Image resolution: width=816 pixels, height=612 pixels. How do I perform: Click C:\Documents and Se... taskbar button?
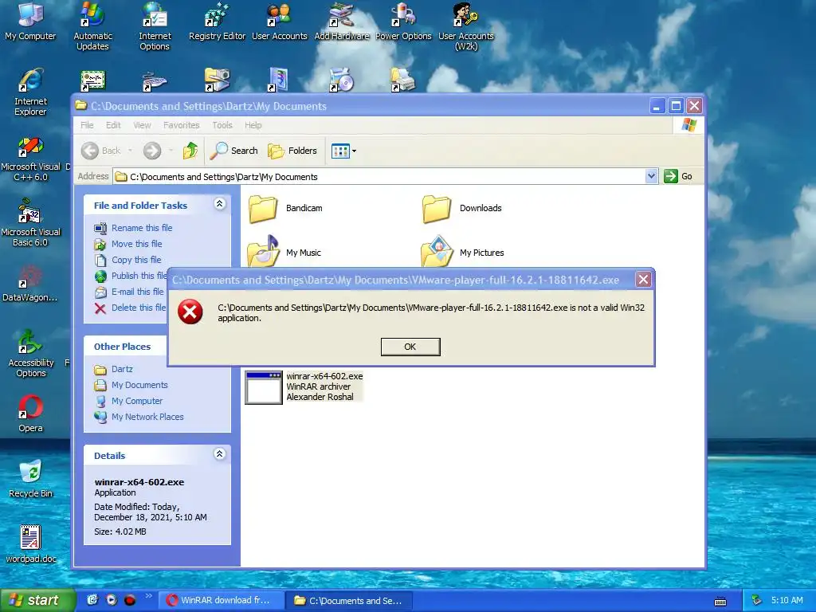tap(350, 601)
